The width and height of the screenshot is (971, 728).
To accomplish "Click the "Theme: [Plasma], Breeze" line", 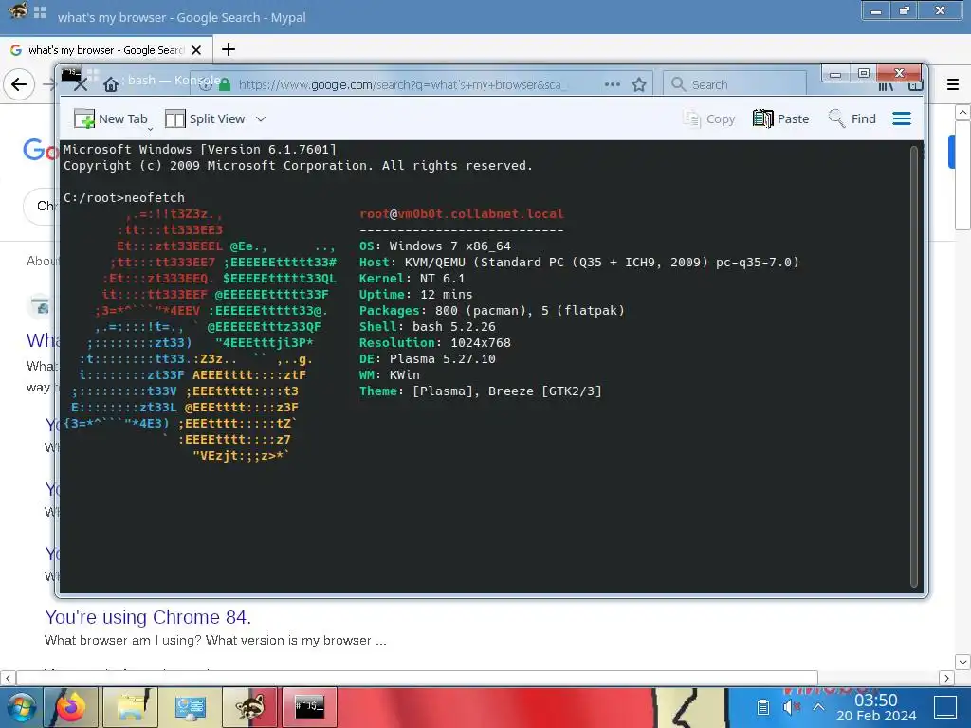I will [x=481, y=391].
